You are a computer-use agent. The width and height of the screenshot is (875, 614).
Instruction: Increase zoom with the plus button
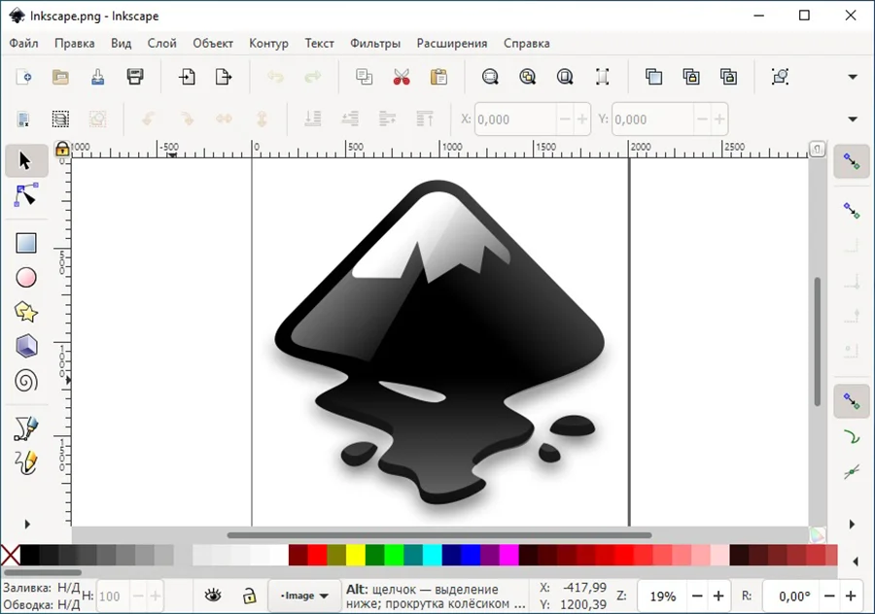[718, 596]
